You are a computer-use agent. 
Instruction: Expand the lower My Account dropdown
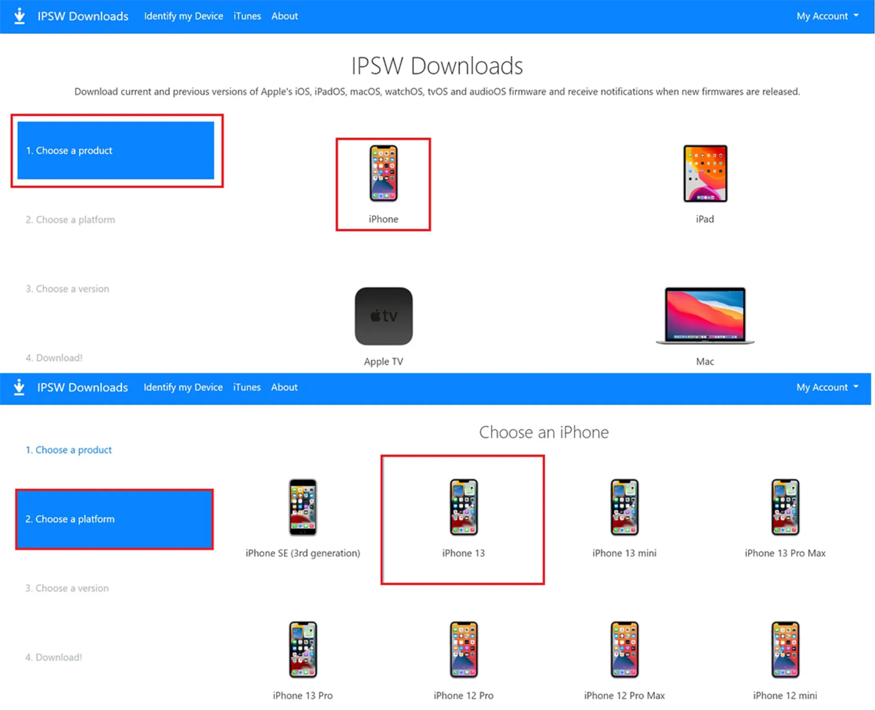[x=827, y=387]
